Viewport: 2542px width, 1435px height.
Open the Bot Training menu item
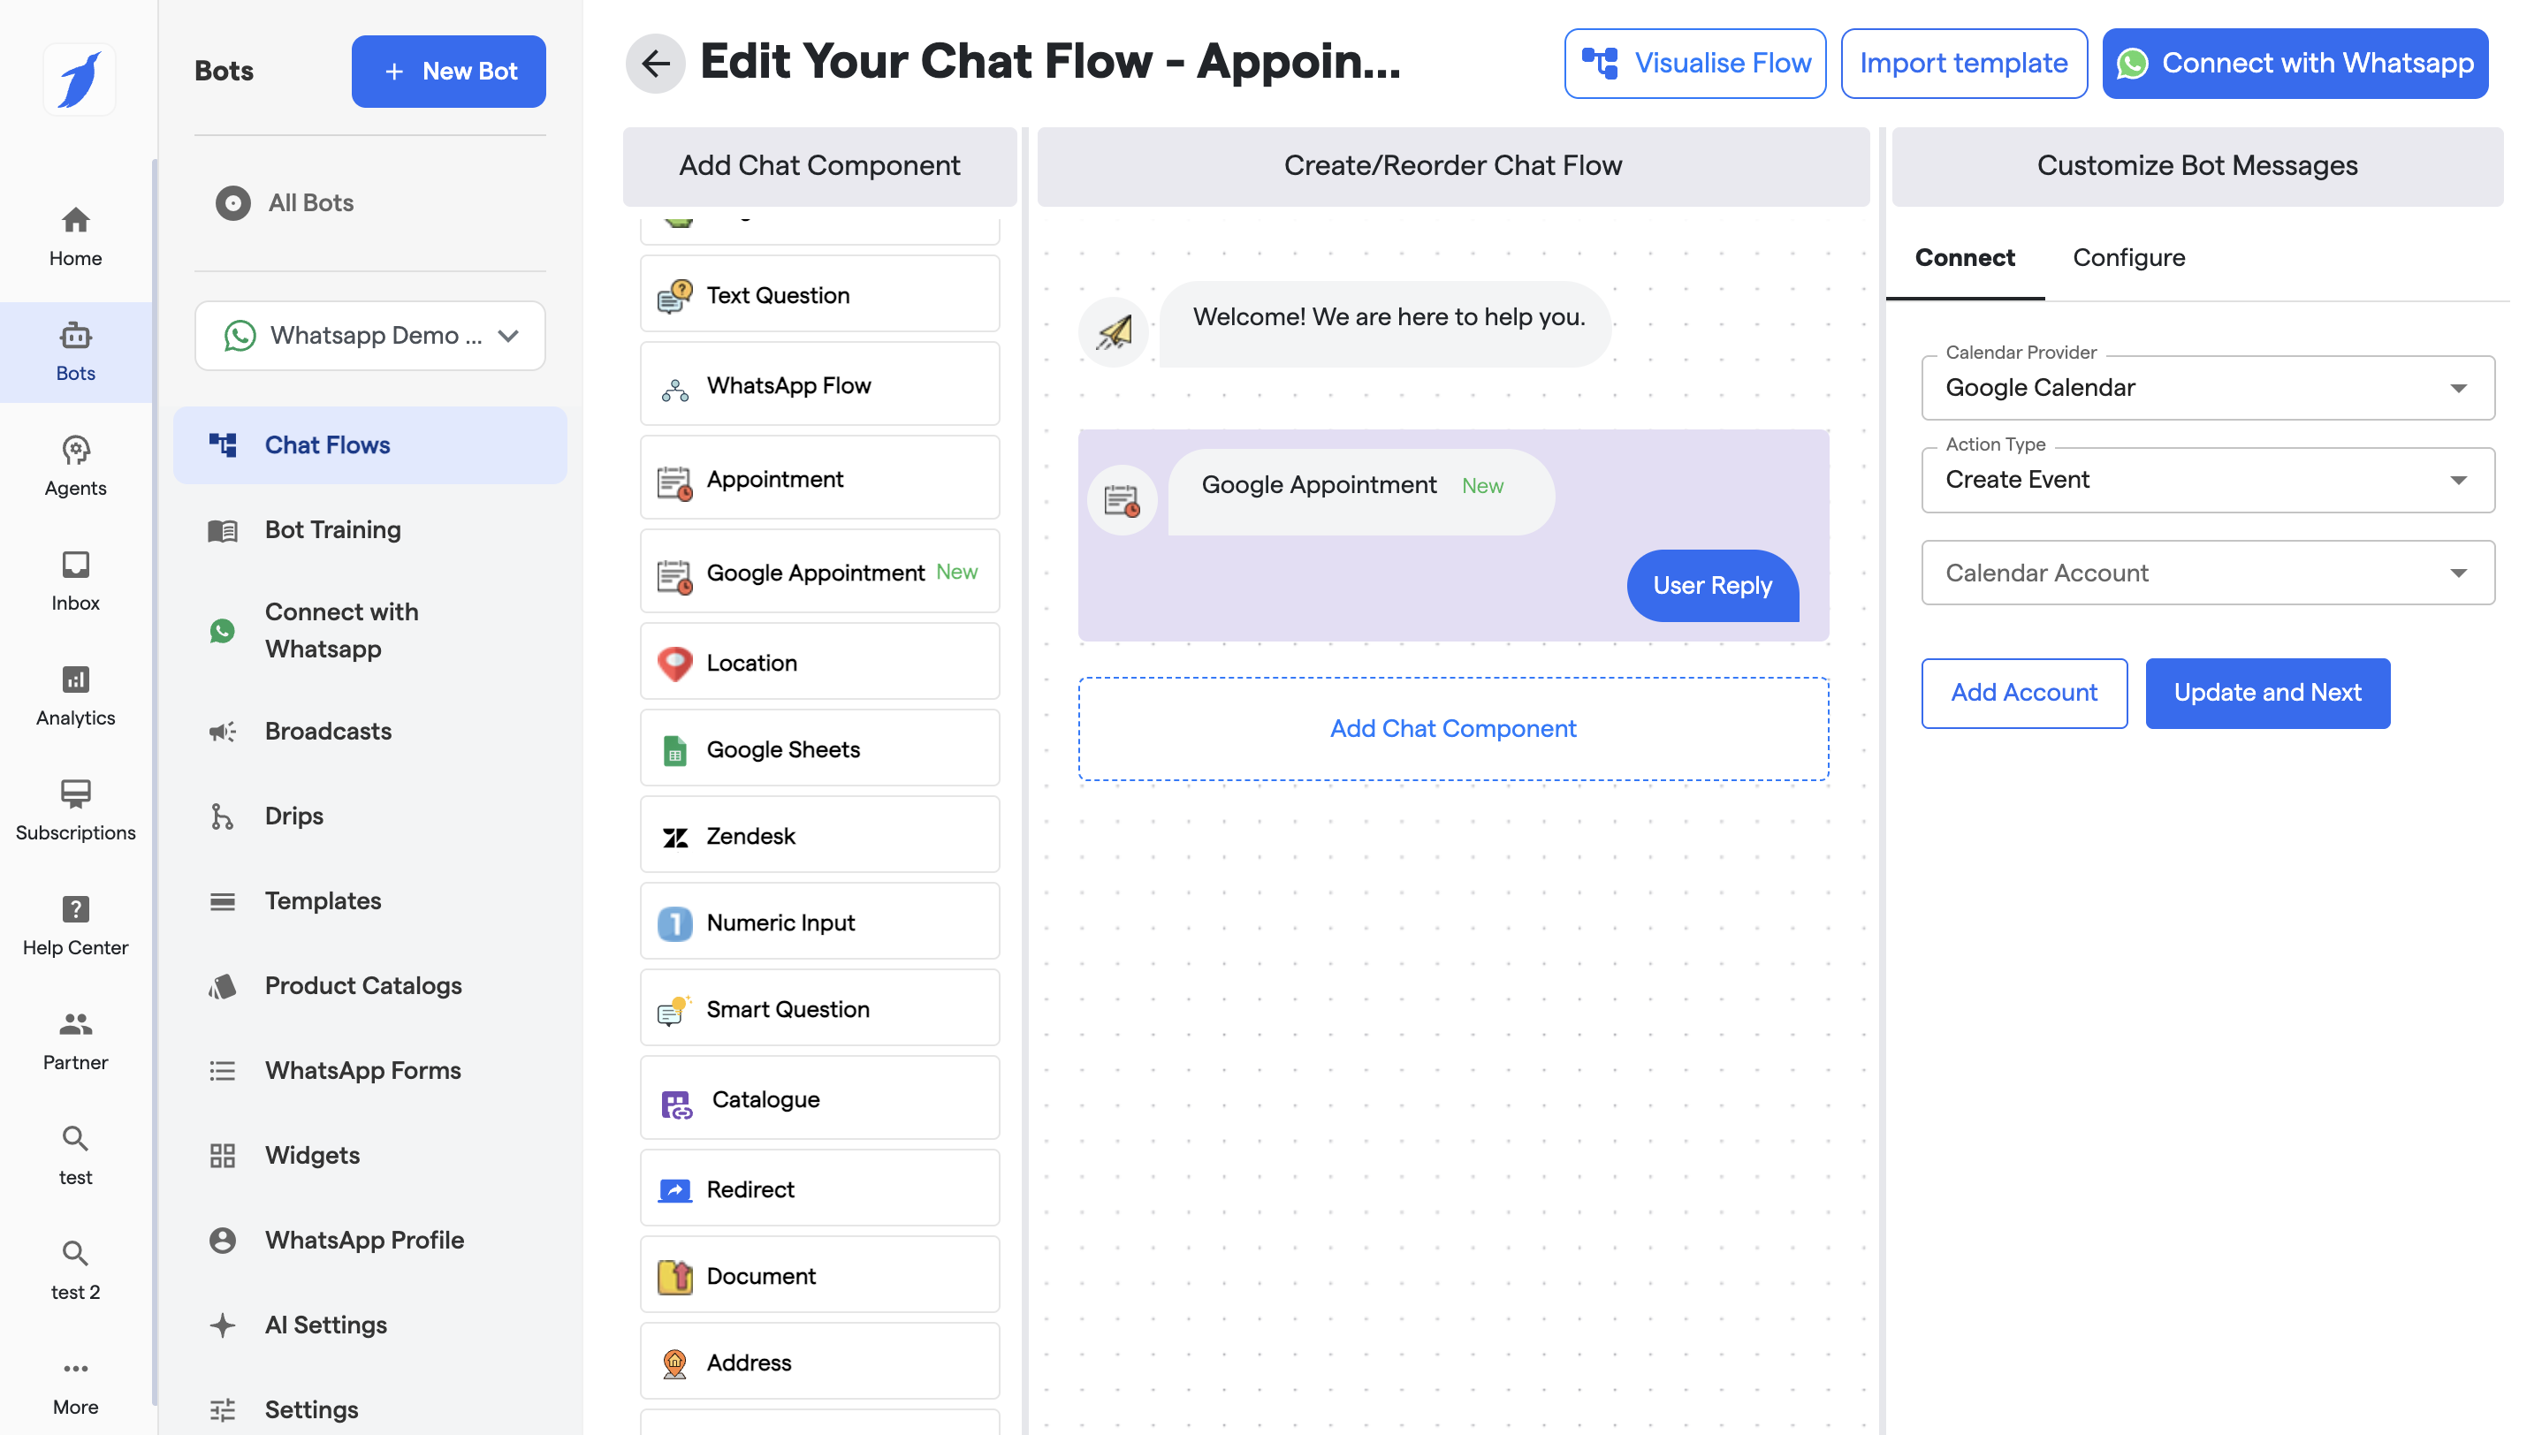tap(332, 529)
